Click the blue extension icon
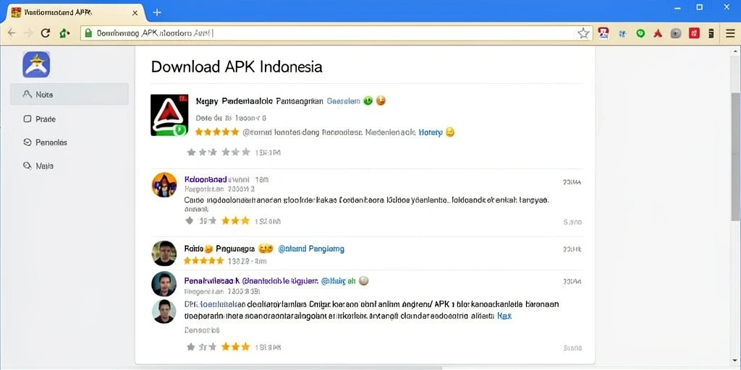The width and height of the screenshot is (741, 370). pos(622,33)
